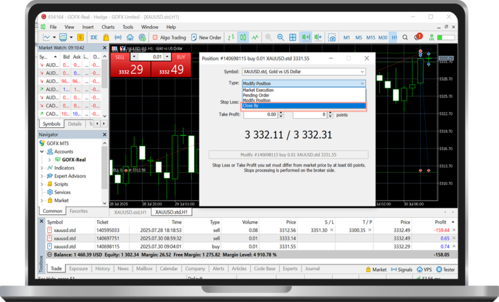Collapse the Accounts tree node
The width and height of the screenshot is (499, 302).
pyautogui.click(x=42, y=152)
